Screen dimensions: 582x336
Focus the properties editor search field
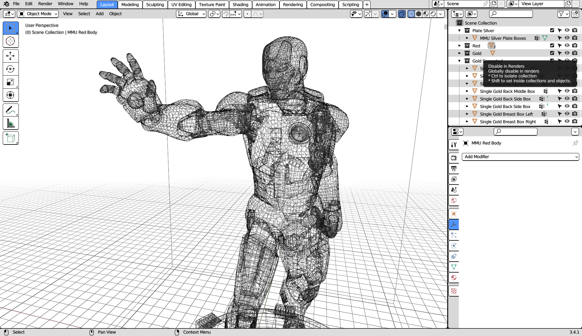(516, 131)
